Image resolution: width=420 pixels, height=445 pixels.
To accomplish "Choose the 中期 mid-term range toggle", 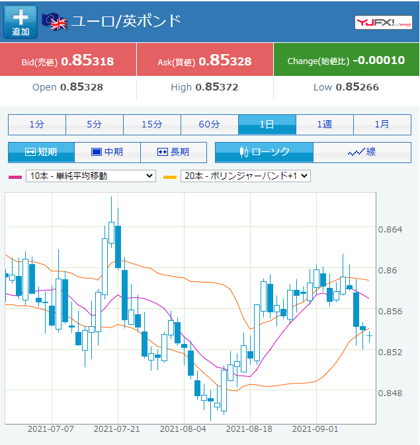I will pos(108,153).
